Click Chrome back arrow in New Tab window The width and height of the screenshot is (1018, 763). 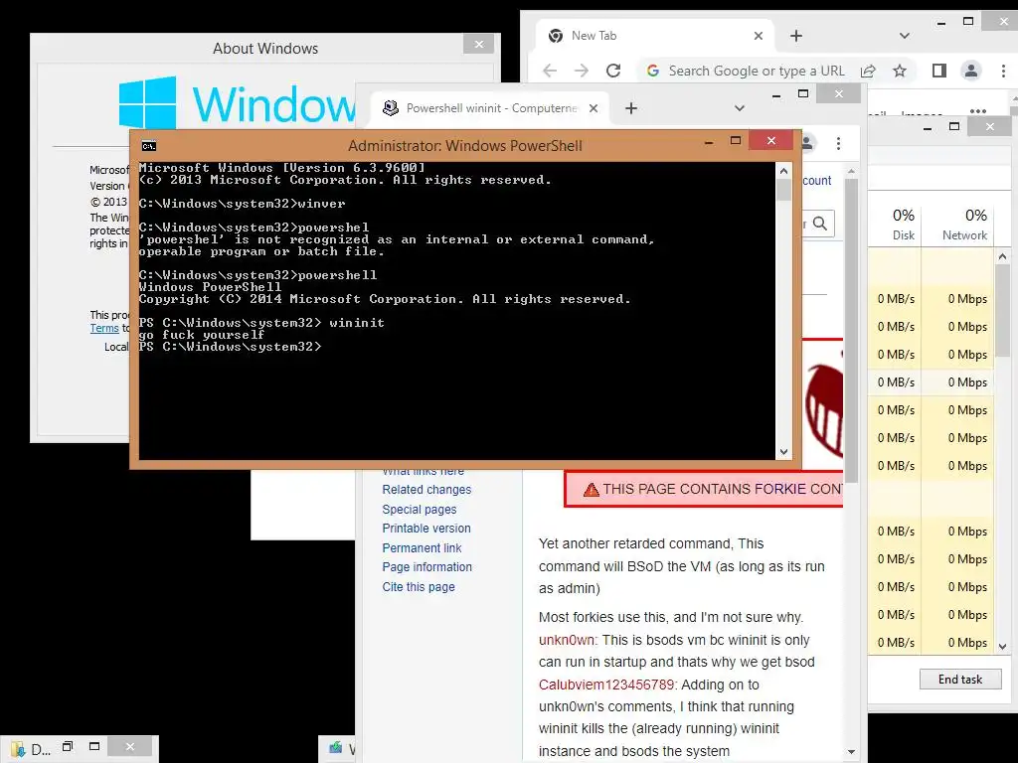[x=549, y=71]
